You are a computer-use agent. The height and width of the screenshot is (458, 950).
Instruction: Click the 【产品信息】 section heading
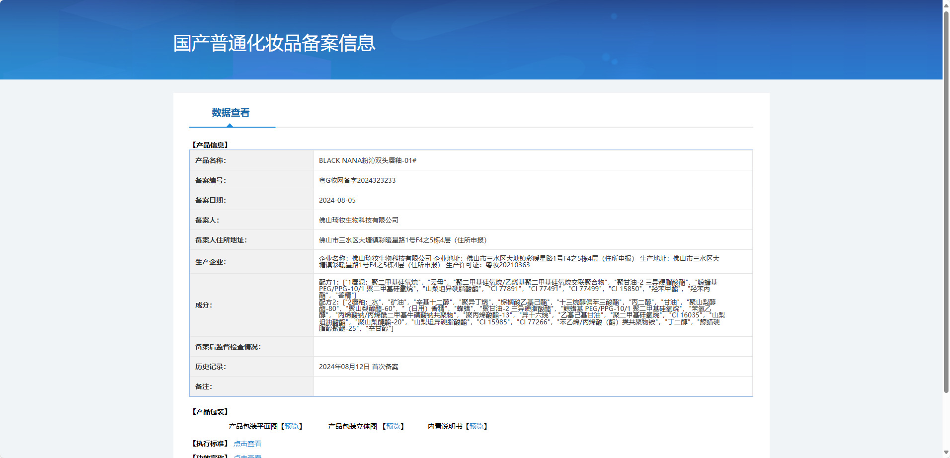210,145
